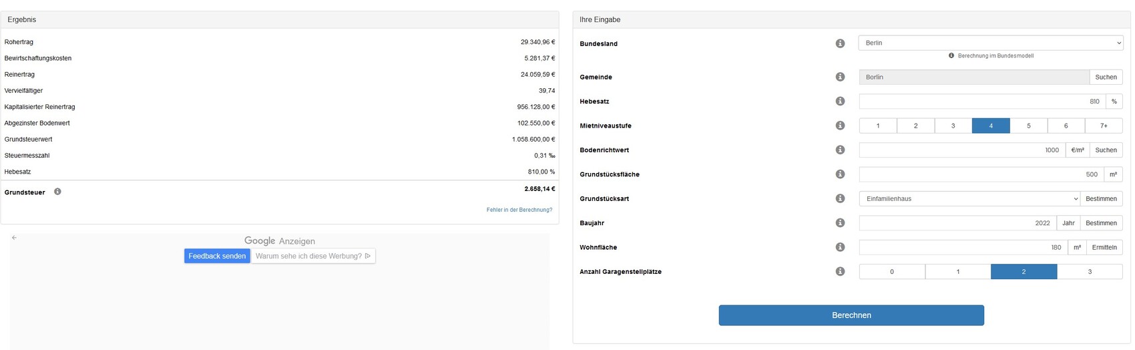Click info icon beside Hebesatz field
The width and height of the screenshot is (1135, 350).
840,102
